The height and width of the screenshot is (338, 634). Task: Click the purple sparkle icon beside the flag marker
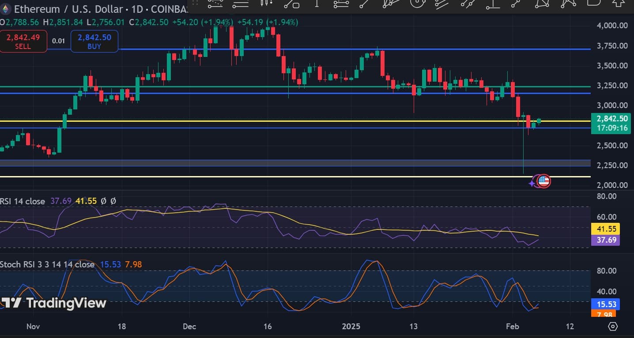pos(532,183)
